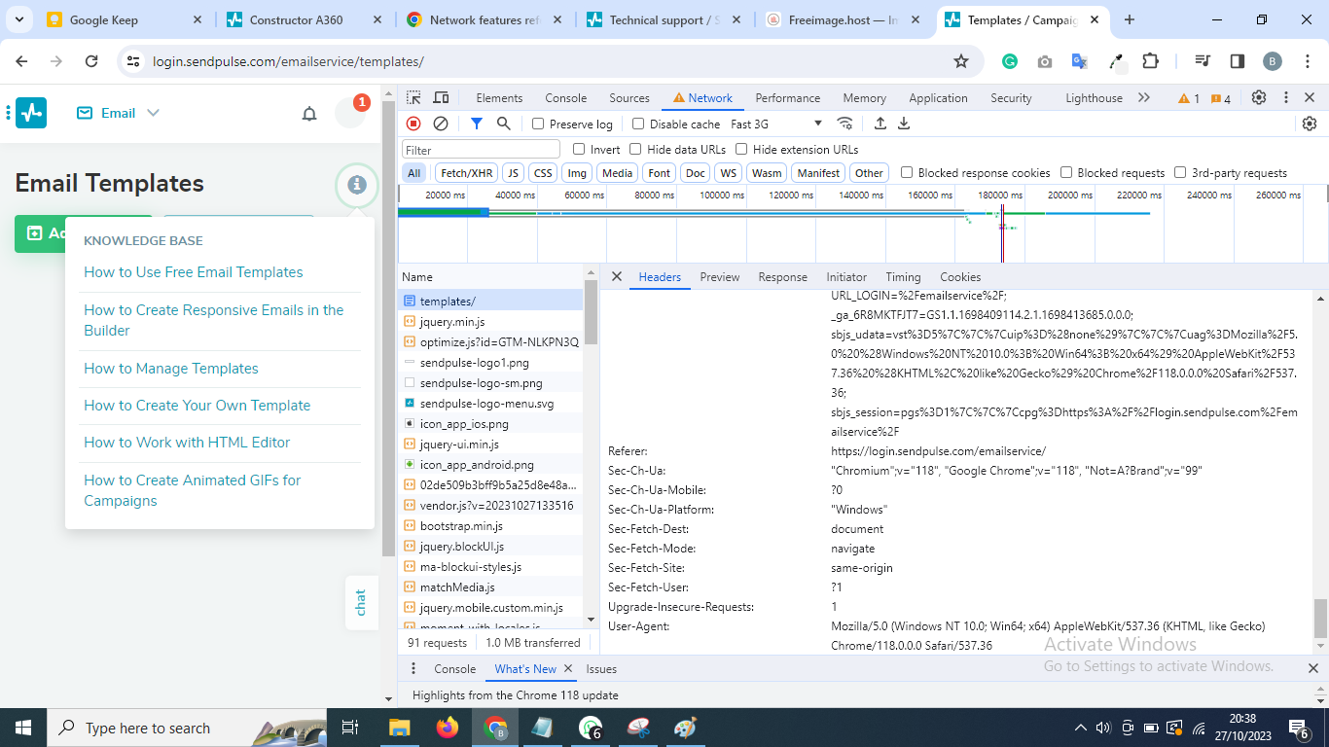Open the Console panel tab
Viewport: 1329px width, 747px height.
click(x=566, y=98)
